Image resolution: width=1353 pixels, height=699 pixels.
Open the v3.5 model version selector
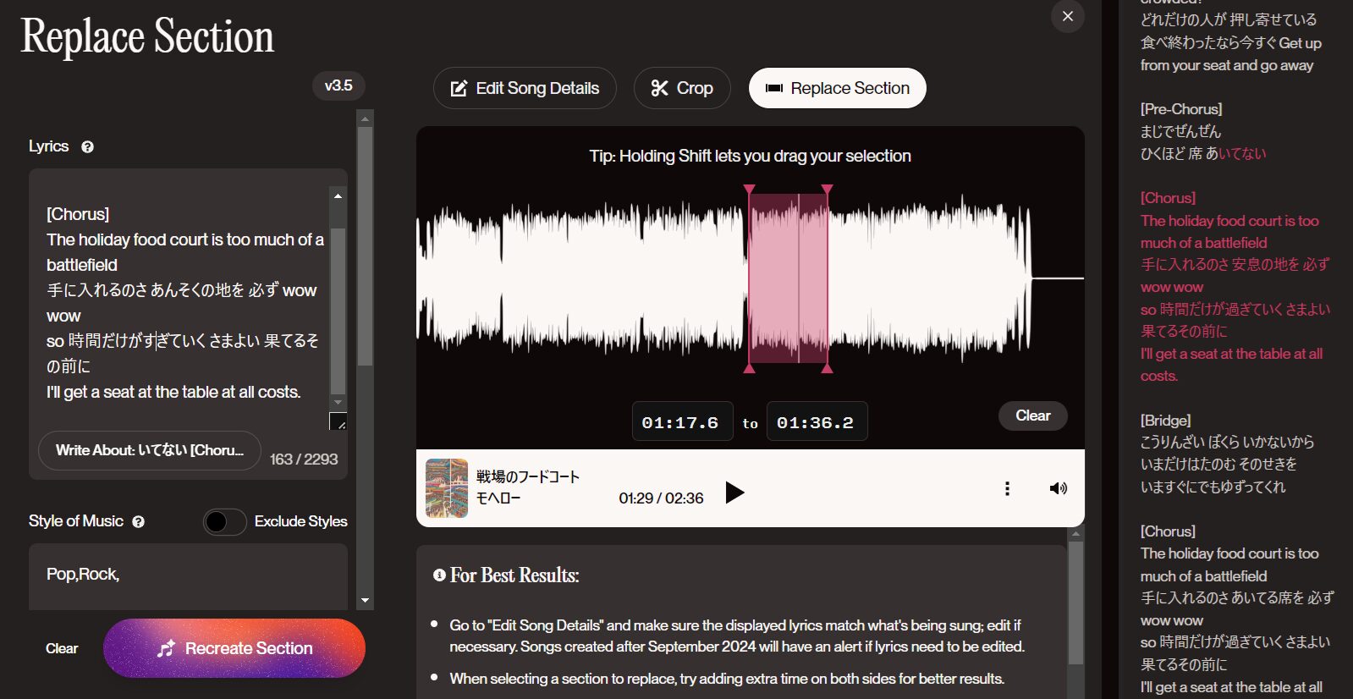tap(338, 85)
